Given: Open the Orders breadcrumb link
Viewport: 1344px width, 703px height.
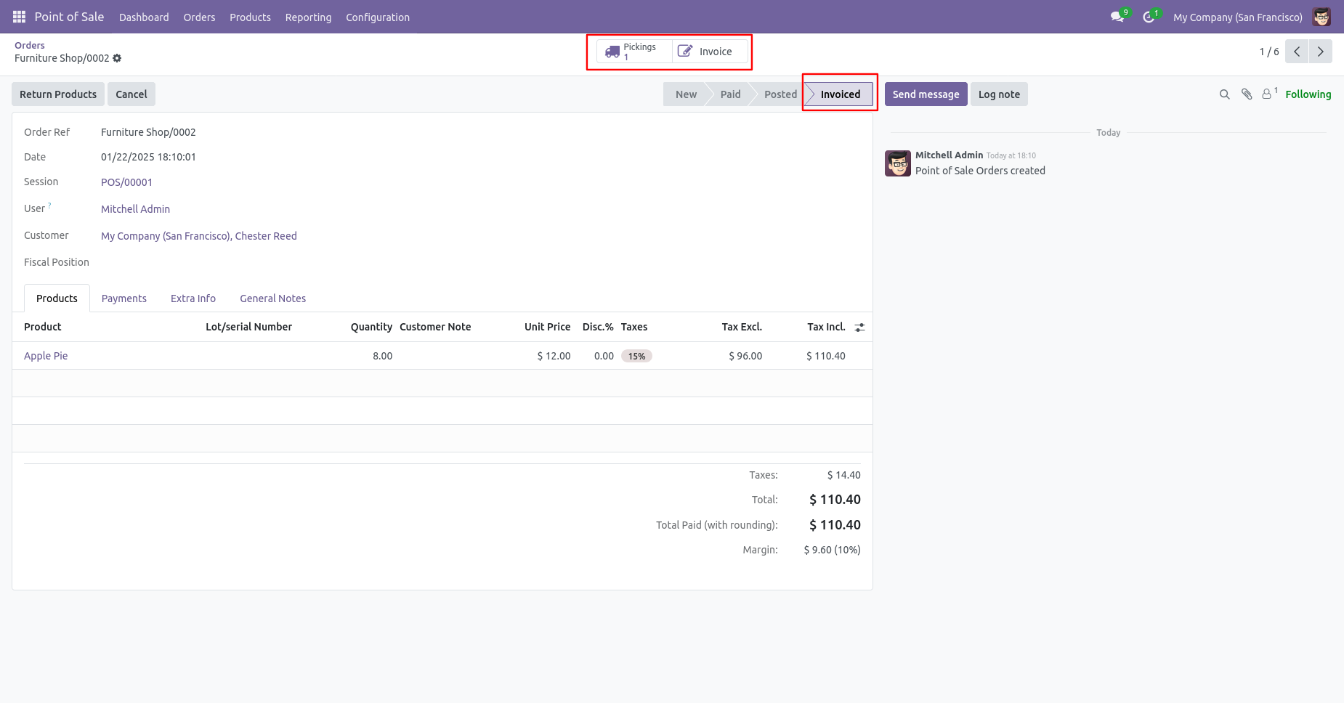Looking at the screenshot, I should click(30, 45).
